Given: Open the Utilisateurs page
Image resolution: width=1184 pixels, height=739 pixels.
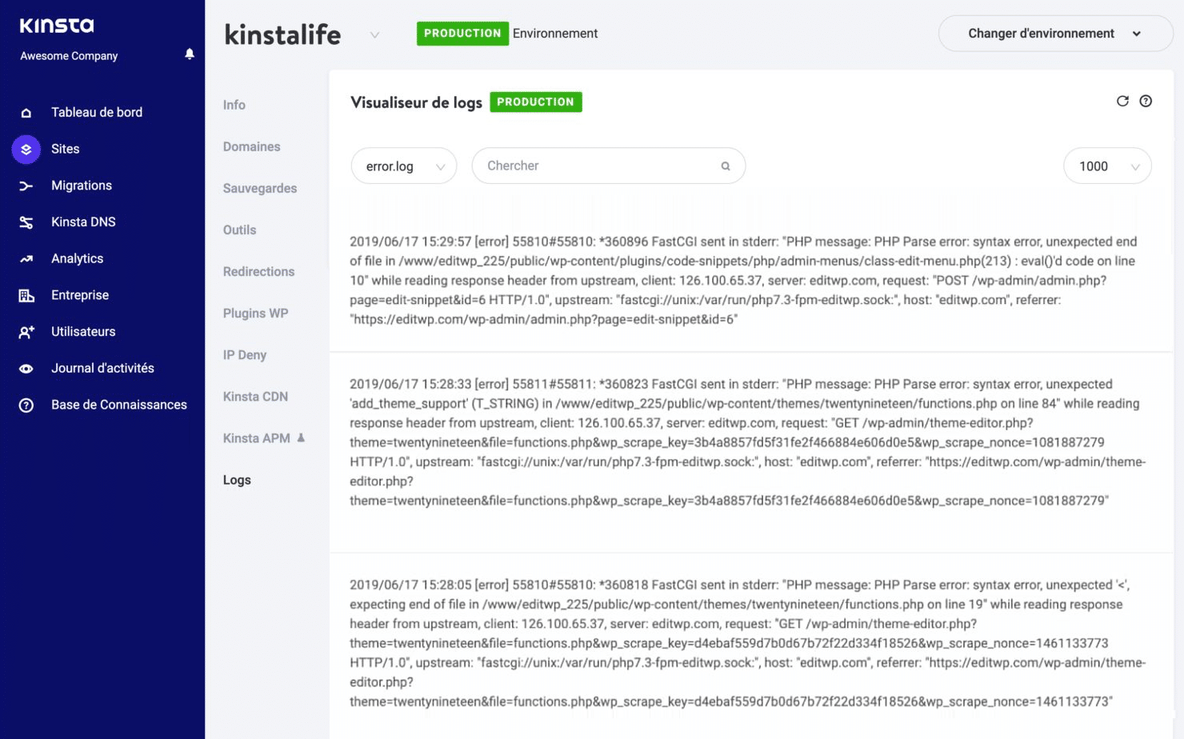Looking at the screenshot, I should 83,332.
